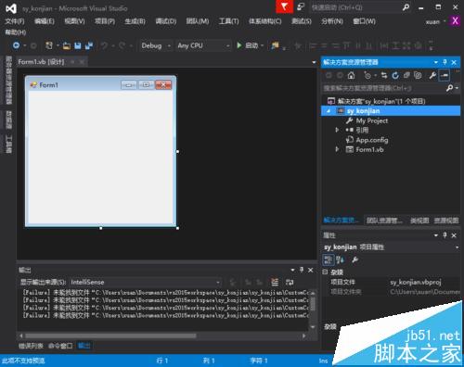This screenshot has height=367, width=464.
Task: Open the 编辑(E) menu
Action: [45, 21]
